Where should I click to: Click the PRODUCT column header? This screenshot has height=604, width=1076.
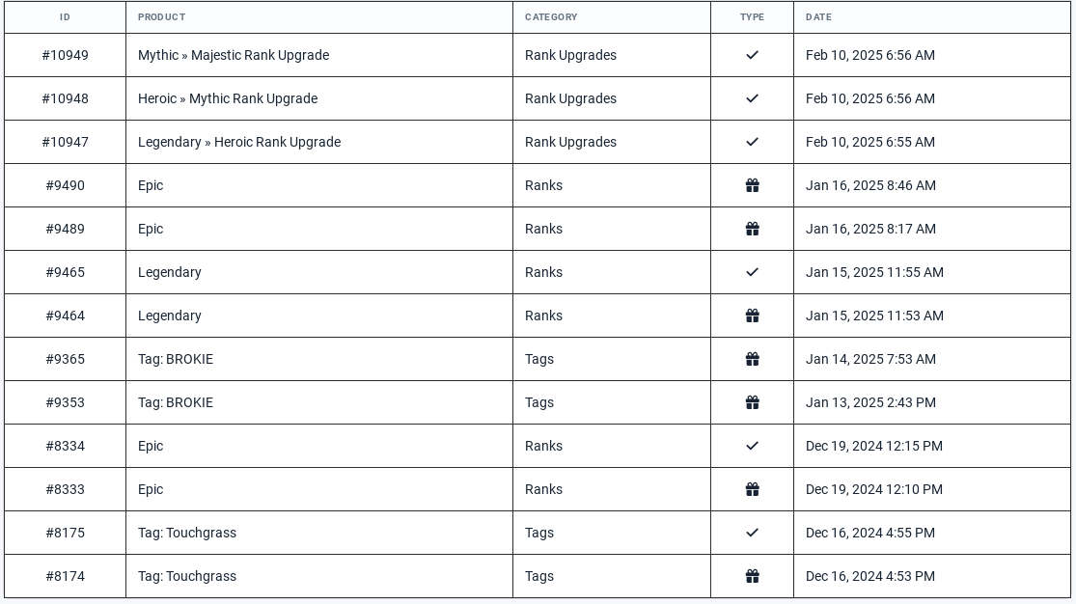(161, 17)
